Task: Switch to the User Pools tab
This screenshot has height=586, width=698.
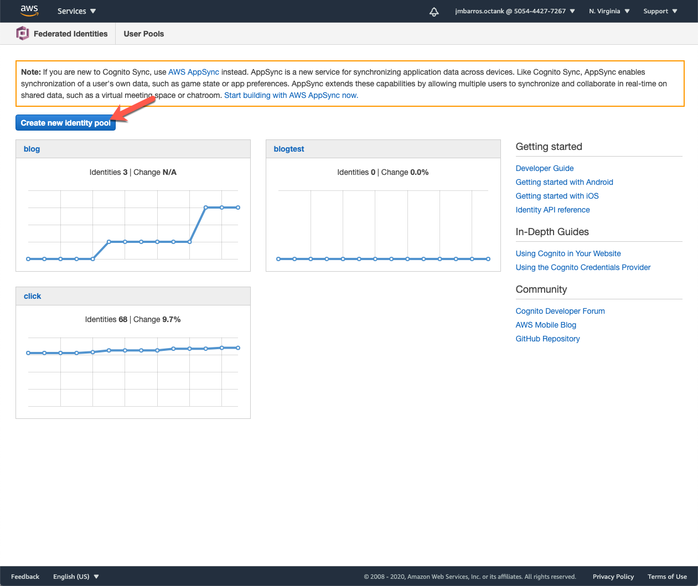Action: tap(144, 34)
